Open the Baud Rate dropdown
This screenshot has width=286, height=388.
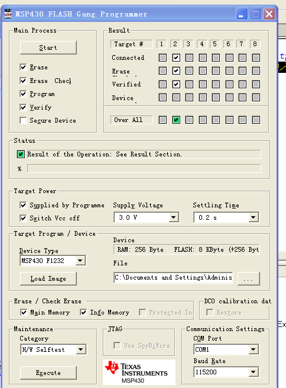(253, 372)
